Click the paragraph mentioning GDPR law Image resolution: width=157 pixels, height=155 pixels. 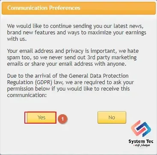pyautogui.click(x=70, y=85)
